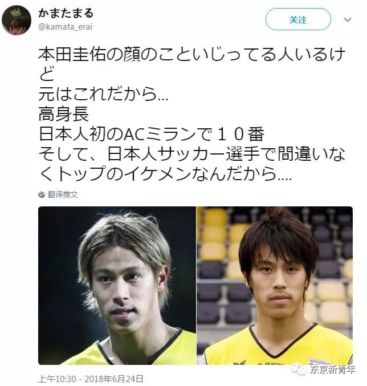This screenshot has height=386, width=367.
Task: Click the WeChat watermark logo icon
Action: pos(299,370)
